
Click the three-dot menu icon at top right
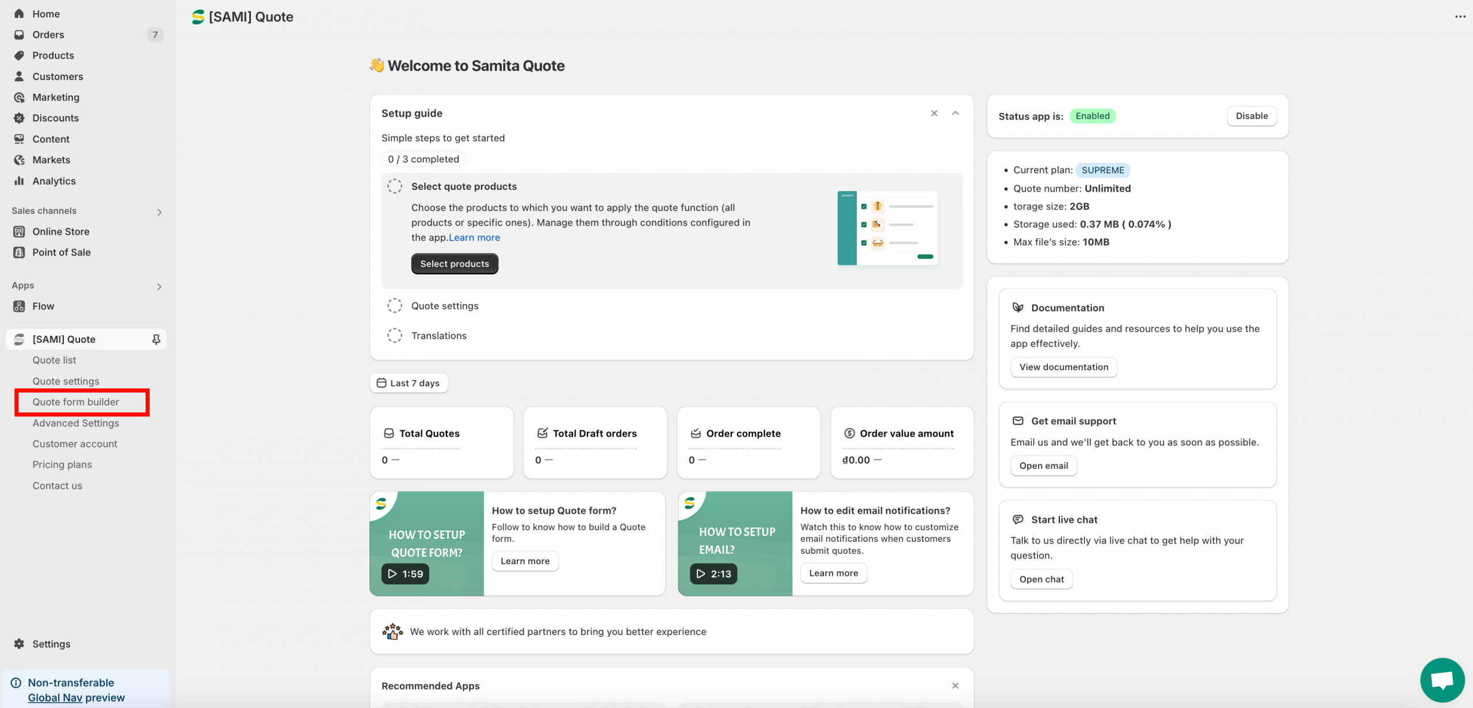(x=1460, y=17)
